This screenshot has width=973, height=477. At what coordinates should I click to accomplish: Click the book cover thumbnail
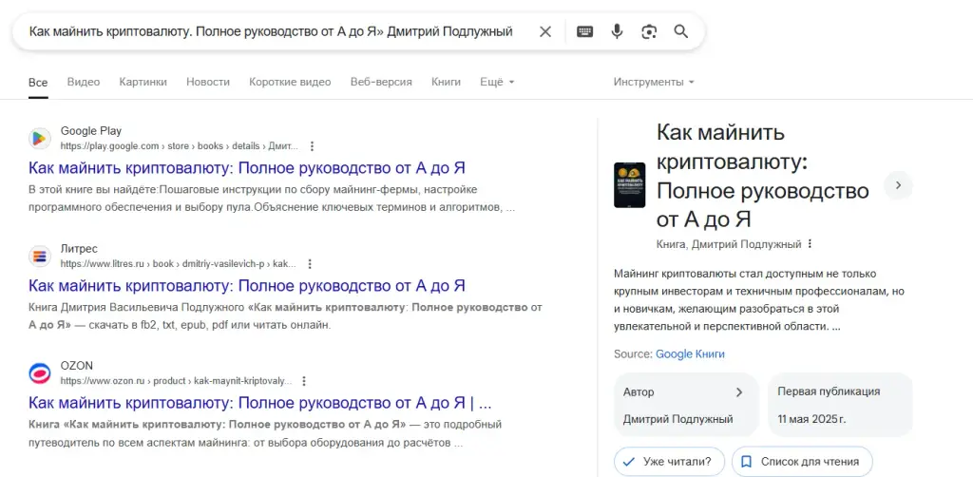click(629, 185)
